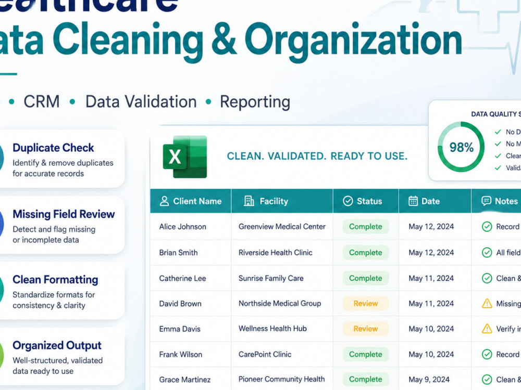
Task: Open the Organized Output feature card
Action: (62, 357)
